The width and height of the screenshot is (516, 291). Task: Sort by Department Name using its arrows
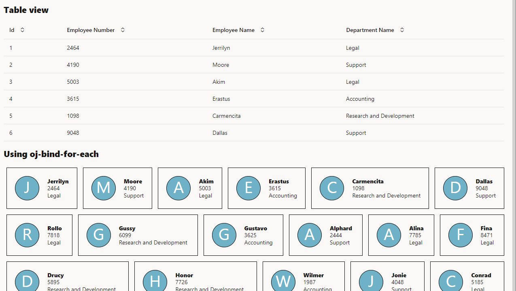coord(402,30)
